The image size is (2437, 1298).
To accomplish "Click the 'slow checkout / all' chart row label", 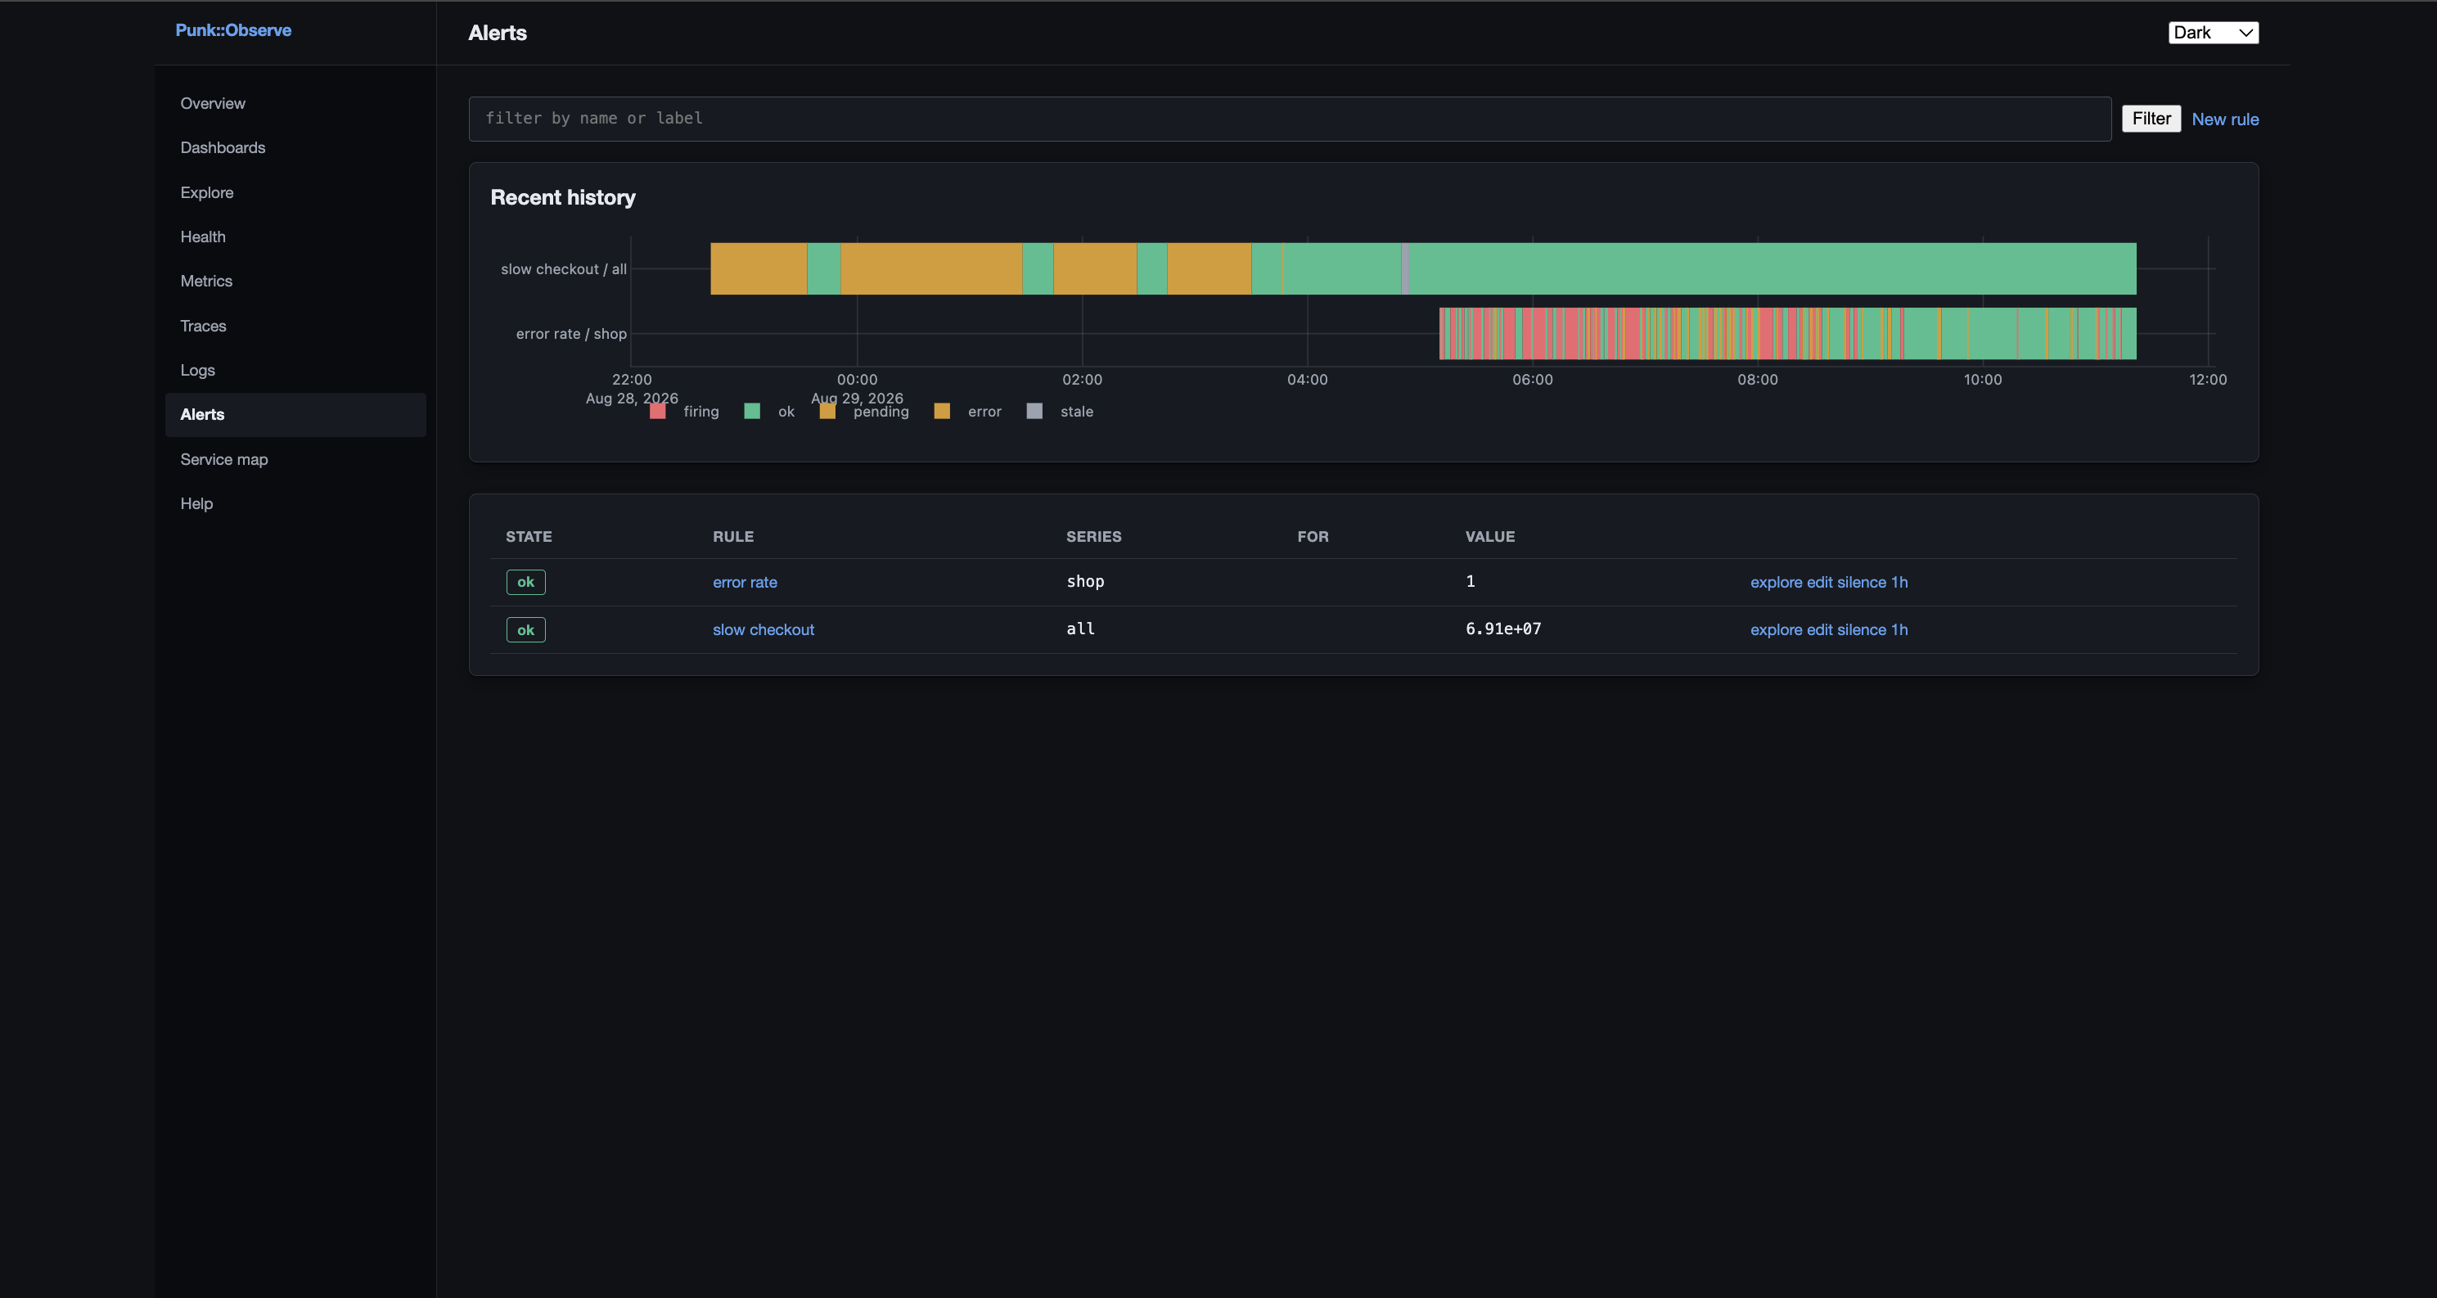I will click(564, 268).
